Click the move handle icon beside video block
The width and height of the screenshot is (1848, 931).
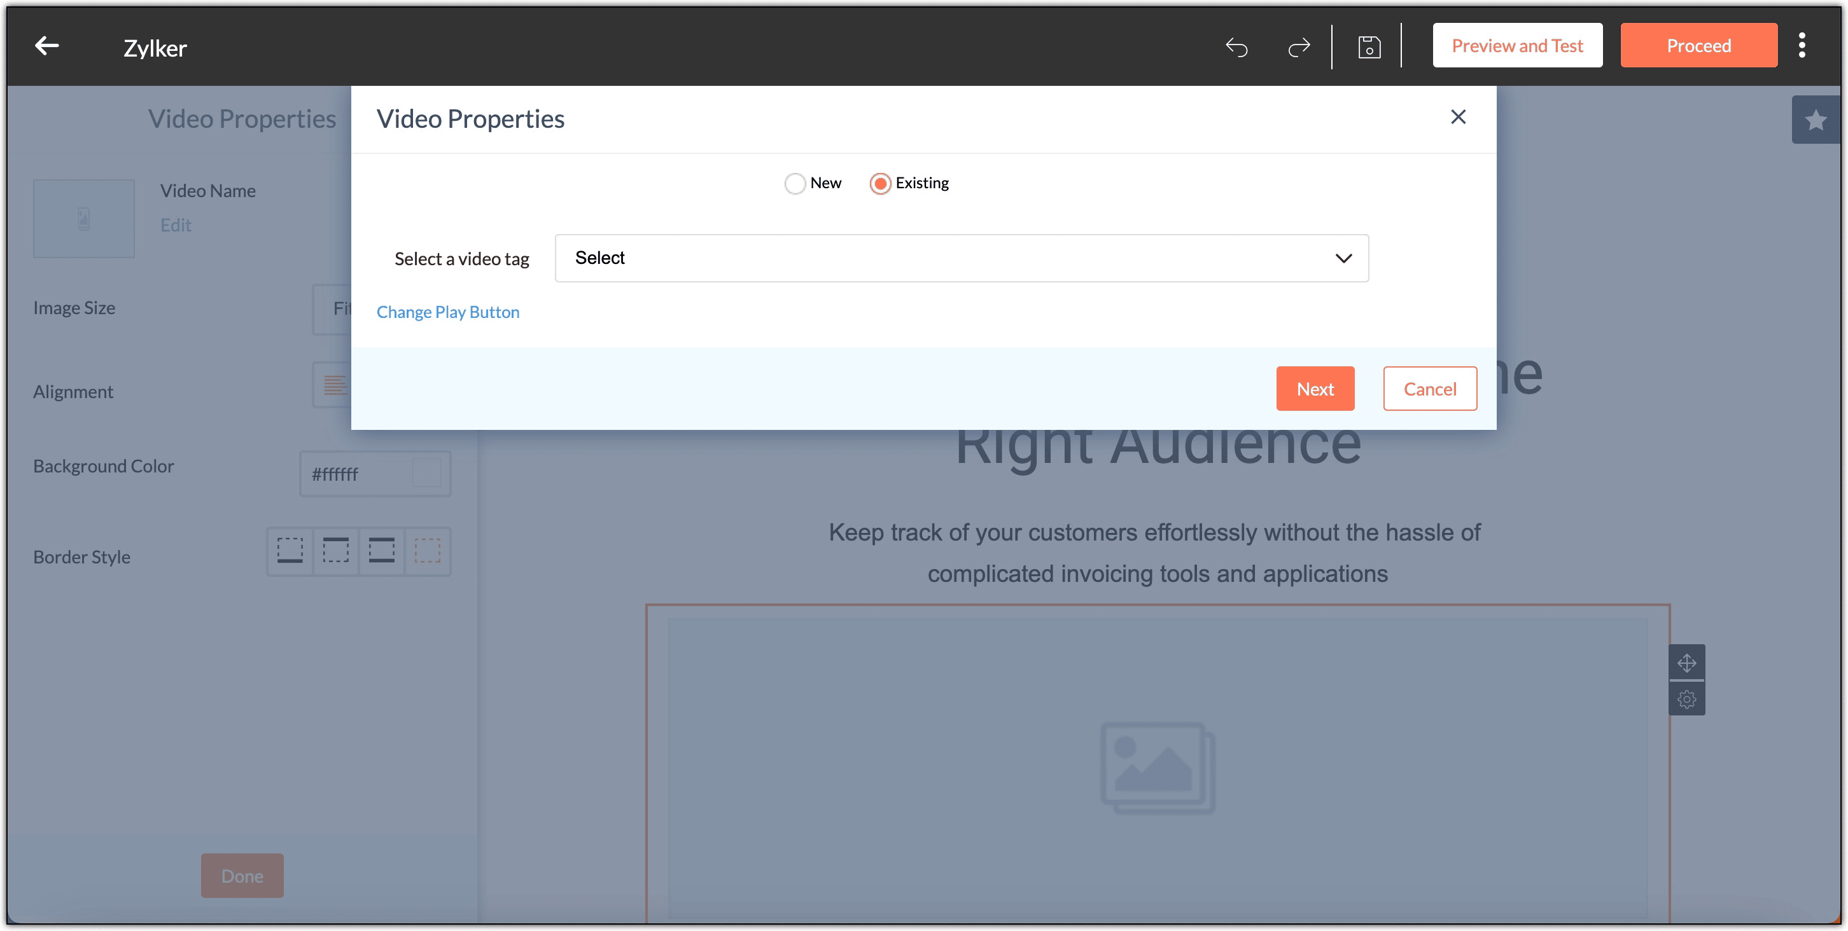(x=1686, y=662)
